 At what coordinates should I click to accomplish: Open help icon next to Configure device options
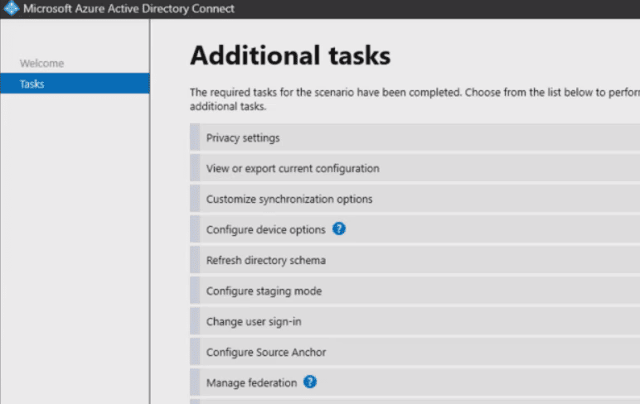point(339,228)
